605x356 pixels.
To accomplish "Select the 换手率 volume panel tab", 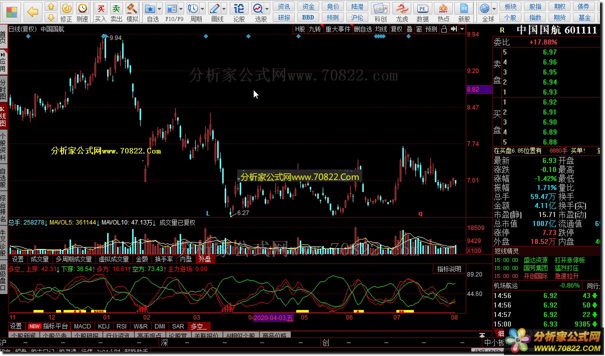I will 164,259.
